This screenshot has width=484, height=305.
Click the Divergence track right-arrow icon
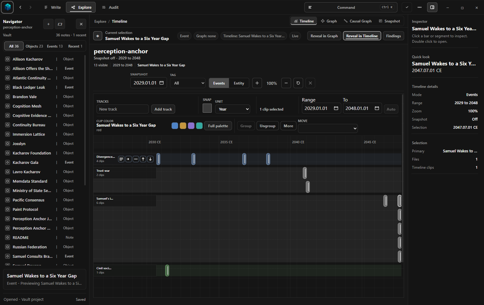pyautogui.click(x=129, y=159)
